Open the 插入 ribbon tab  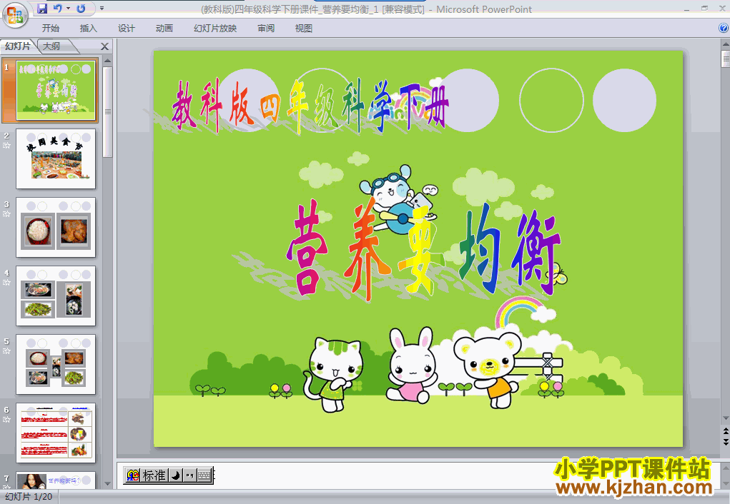89,29
